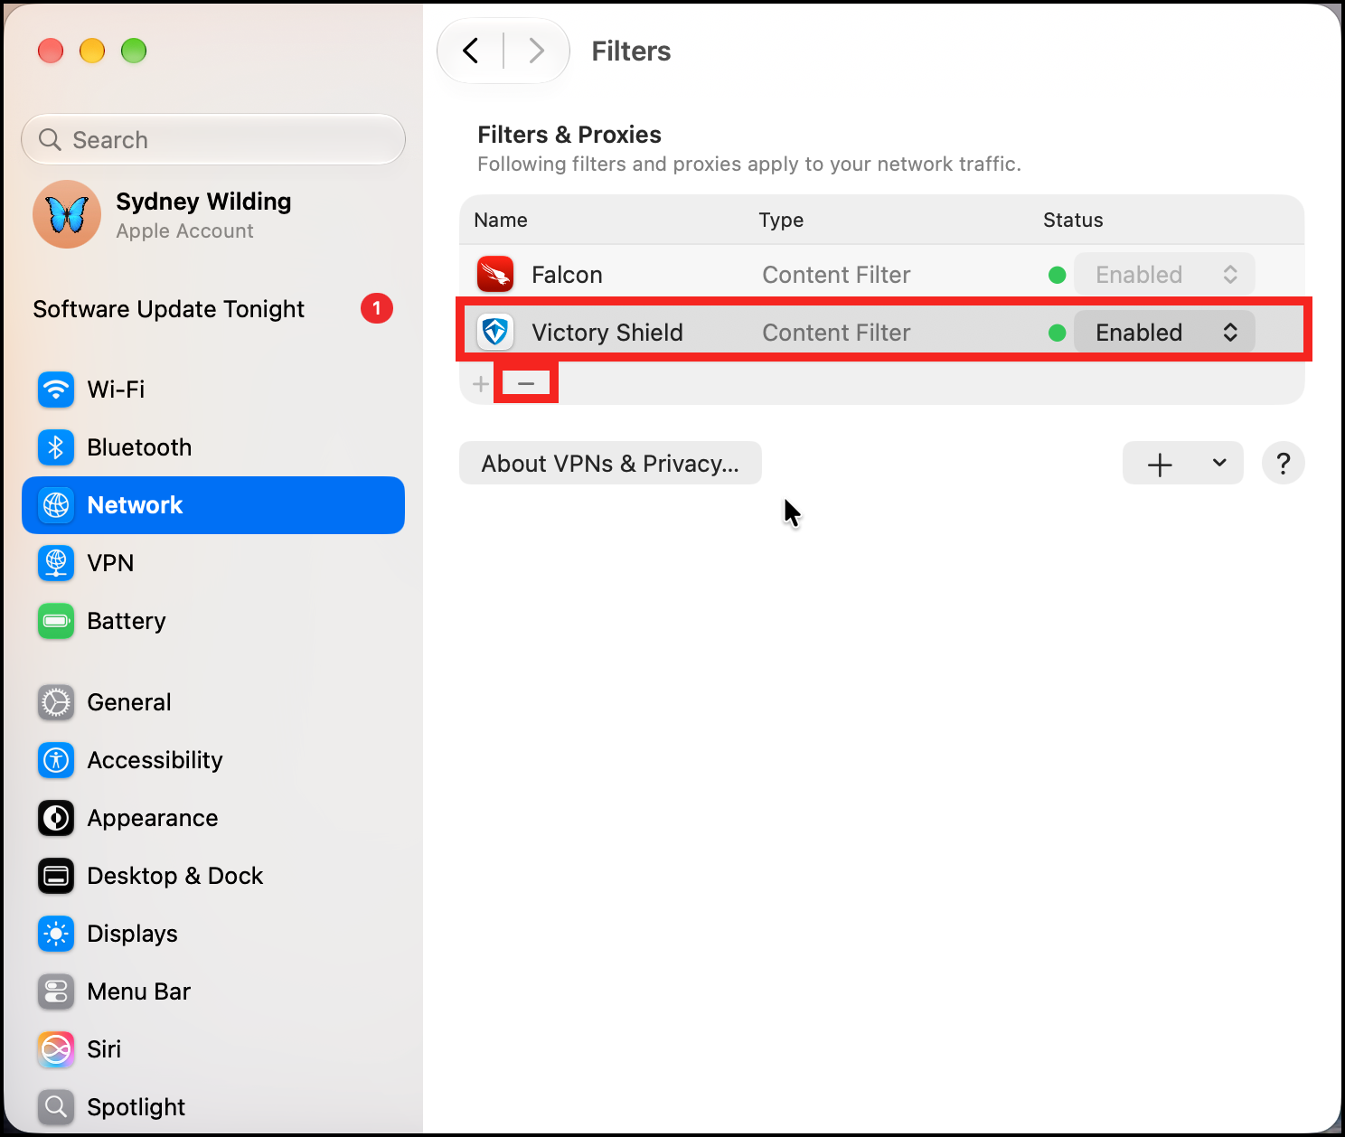Image resolution: width=1345 pixels, height=1137 pixels.
Task: Click the Victory Shield app icon
Action: point(495,332)
